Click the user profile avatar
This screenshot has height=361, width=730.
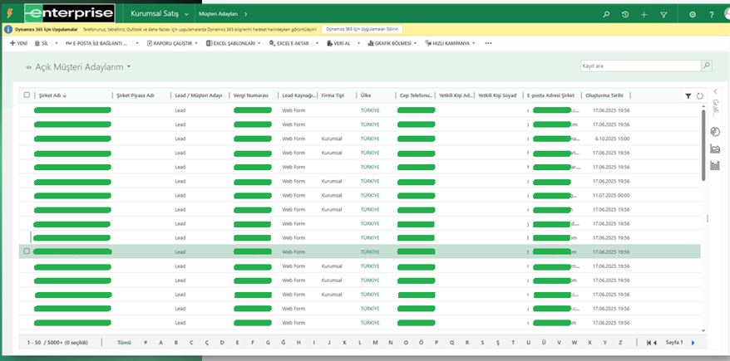[728, 14]
